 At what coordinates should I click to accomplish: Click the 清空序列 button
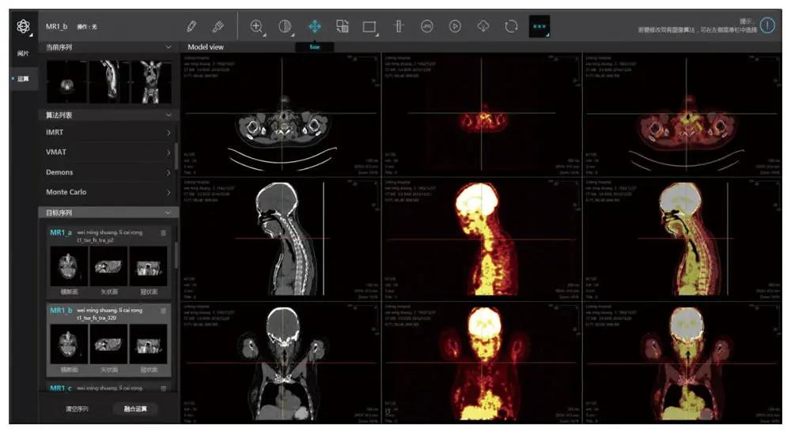point(77,409)
